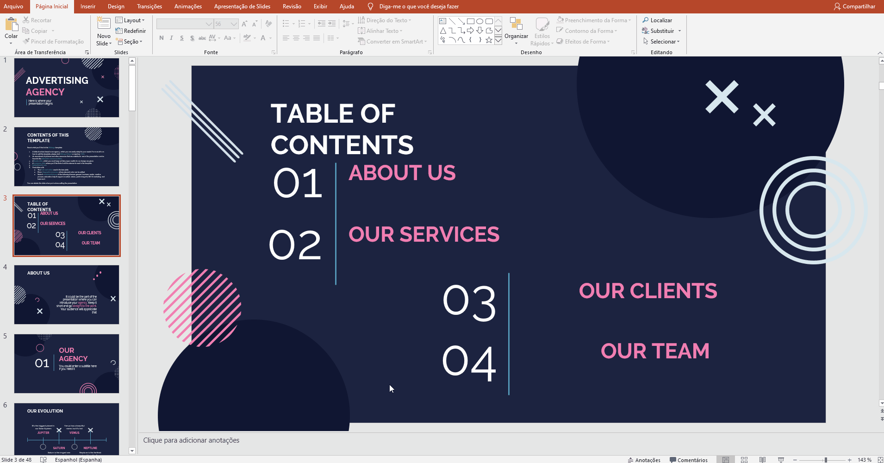Click the Colar paste icon
This screenshot has height=463, width=884.
click(11, 24)
